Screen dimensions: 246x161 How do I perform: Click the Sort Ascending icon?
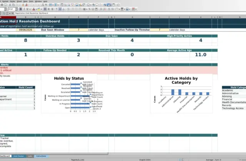(x=65, y=5)
